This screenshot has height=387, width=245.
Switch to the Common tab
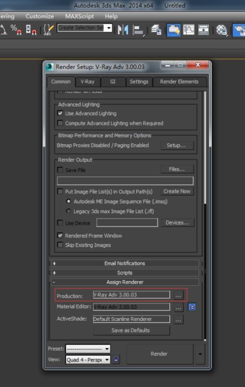pos(61,82)
